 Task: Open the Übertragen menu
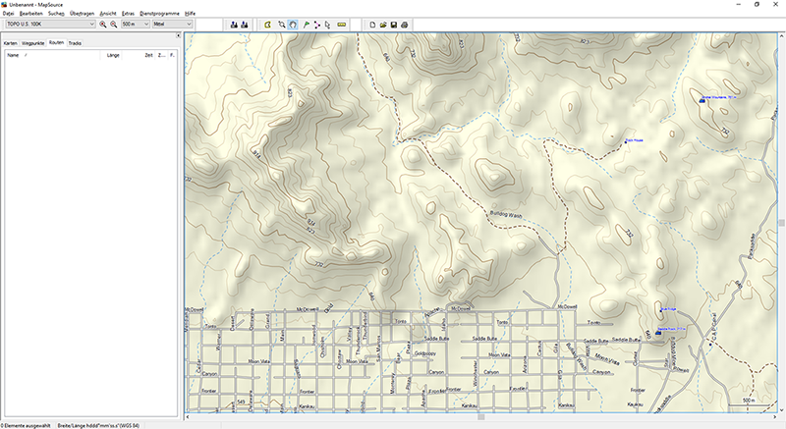pyautogui.click(x=83, y=14)
